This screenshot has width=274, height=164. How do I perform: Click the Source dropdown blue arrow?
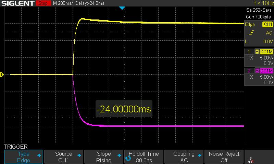(x=79, y=155)
